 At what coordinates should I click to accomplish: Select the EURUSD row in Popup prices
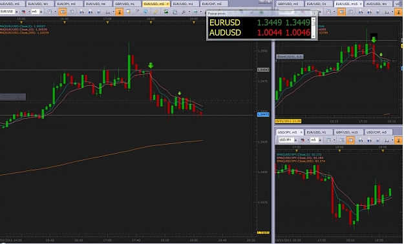(x=259, y=23)
